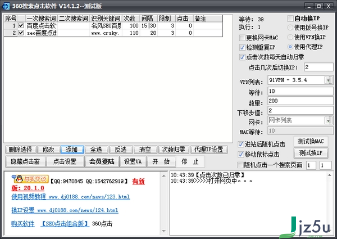This screenshot has height=239, width=337.
Task: Focus 点击几次后切换IP input field
Action: point(318,67)
